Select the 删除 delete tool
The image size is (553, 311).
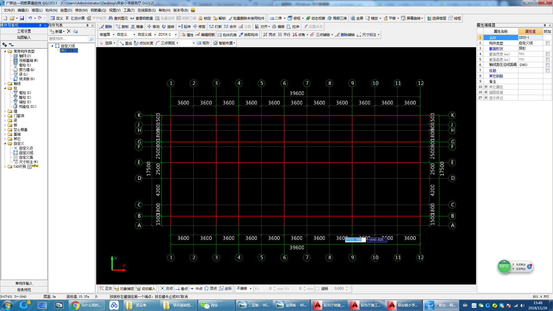tap(106, 26)
